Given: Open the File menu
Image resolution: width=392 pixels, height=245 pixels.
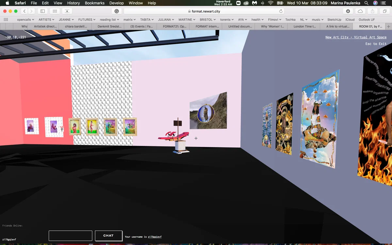Looking at the screenshot, I should coord(34,3).
